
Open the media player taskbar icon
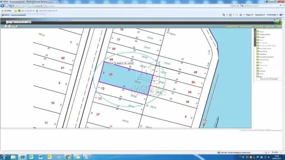(x=59, y=157)
